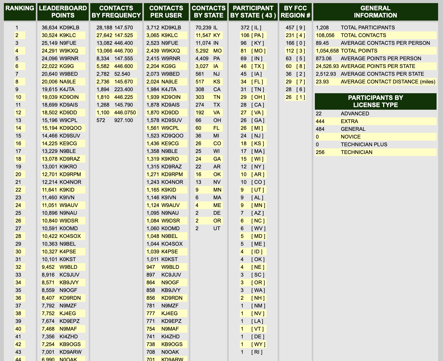
Task: Select the [ PA ] participant state entry
Action: (257, 35)
